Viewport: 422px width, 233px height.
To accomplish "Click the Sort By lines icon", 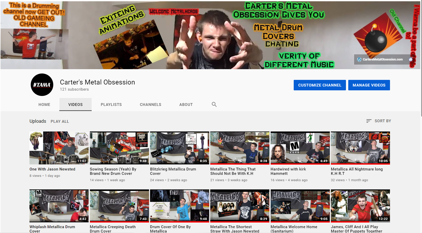I will (x=369, y=121).
